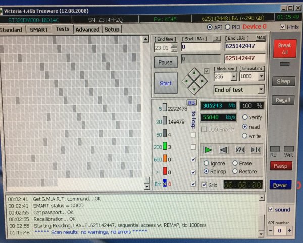Click the random seek button marked ?
The image size is (303, 243).
click(240, 150)
